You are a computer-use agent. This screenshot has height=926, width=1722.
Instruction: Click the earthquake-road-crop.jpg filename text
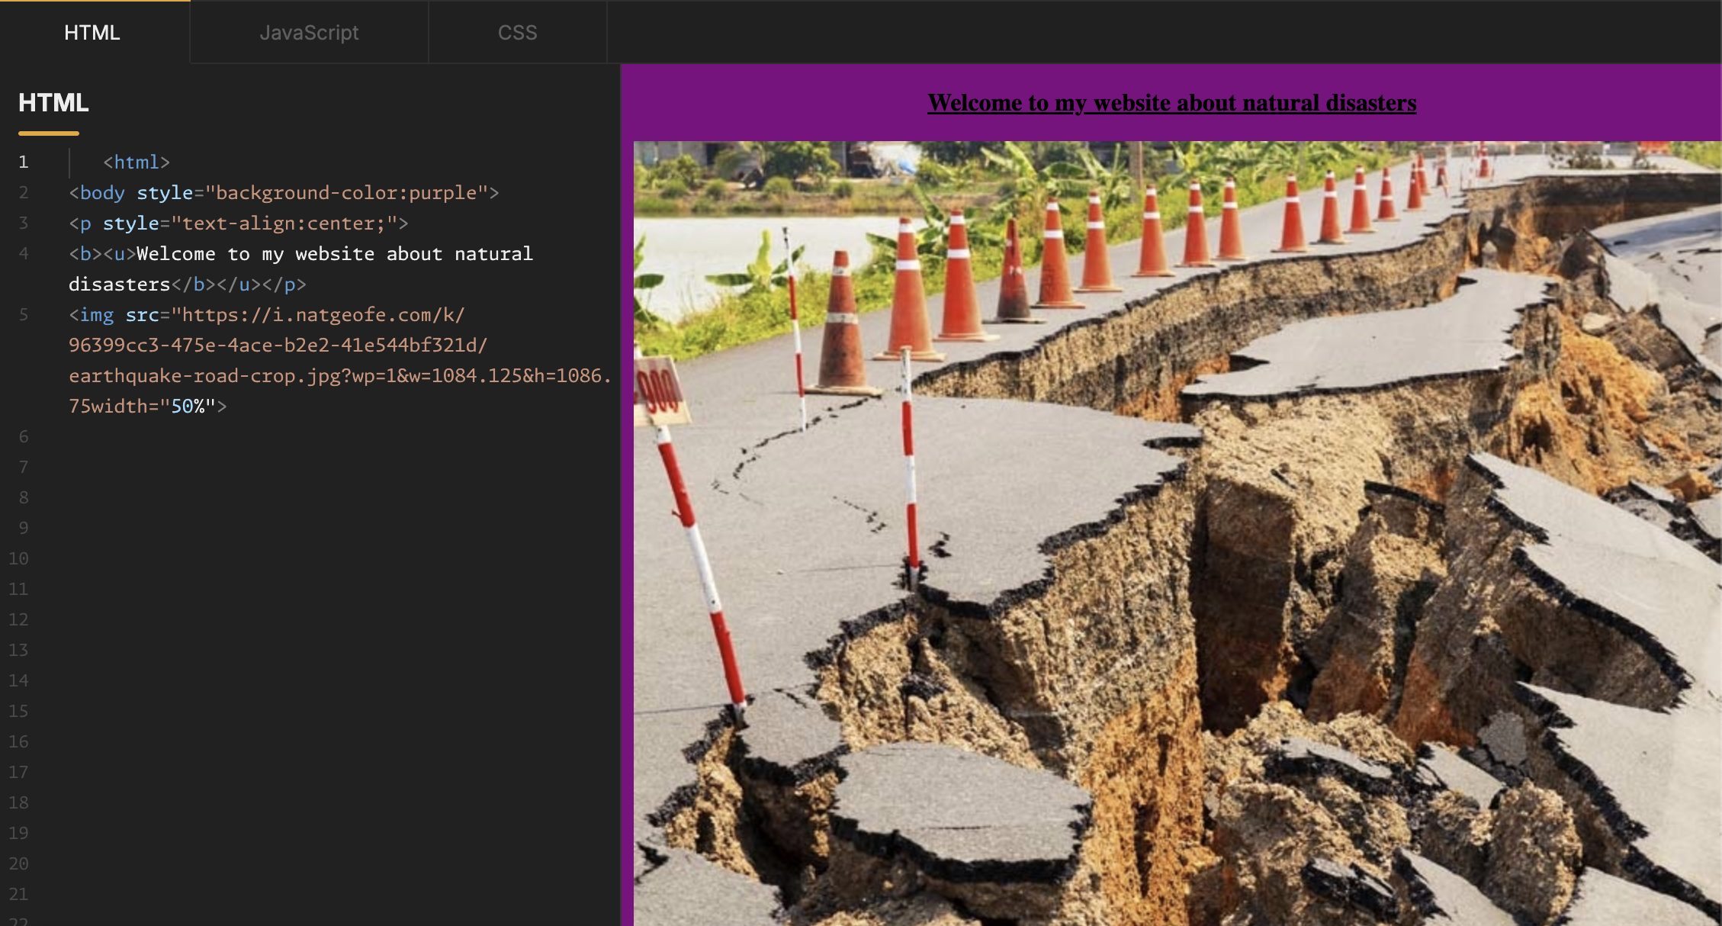[x=204, y=375]
